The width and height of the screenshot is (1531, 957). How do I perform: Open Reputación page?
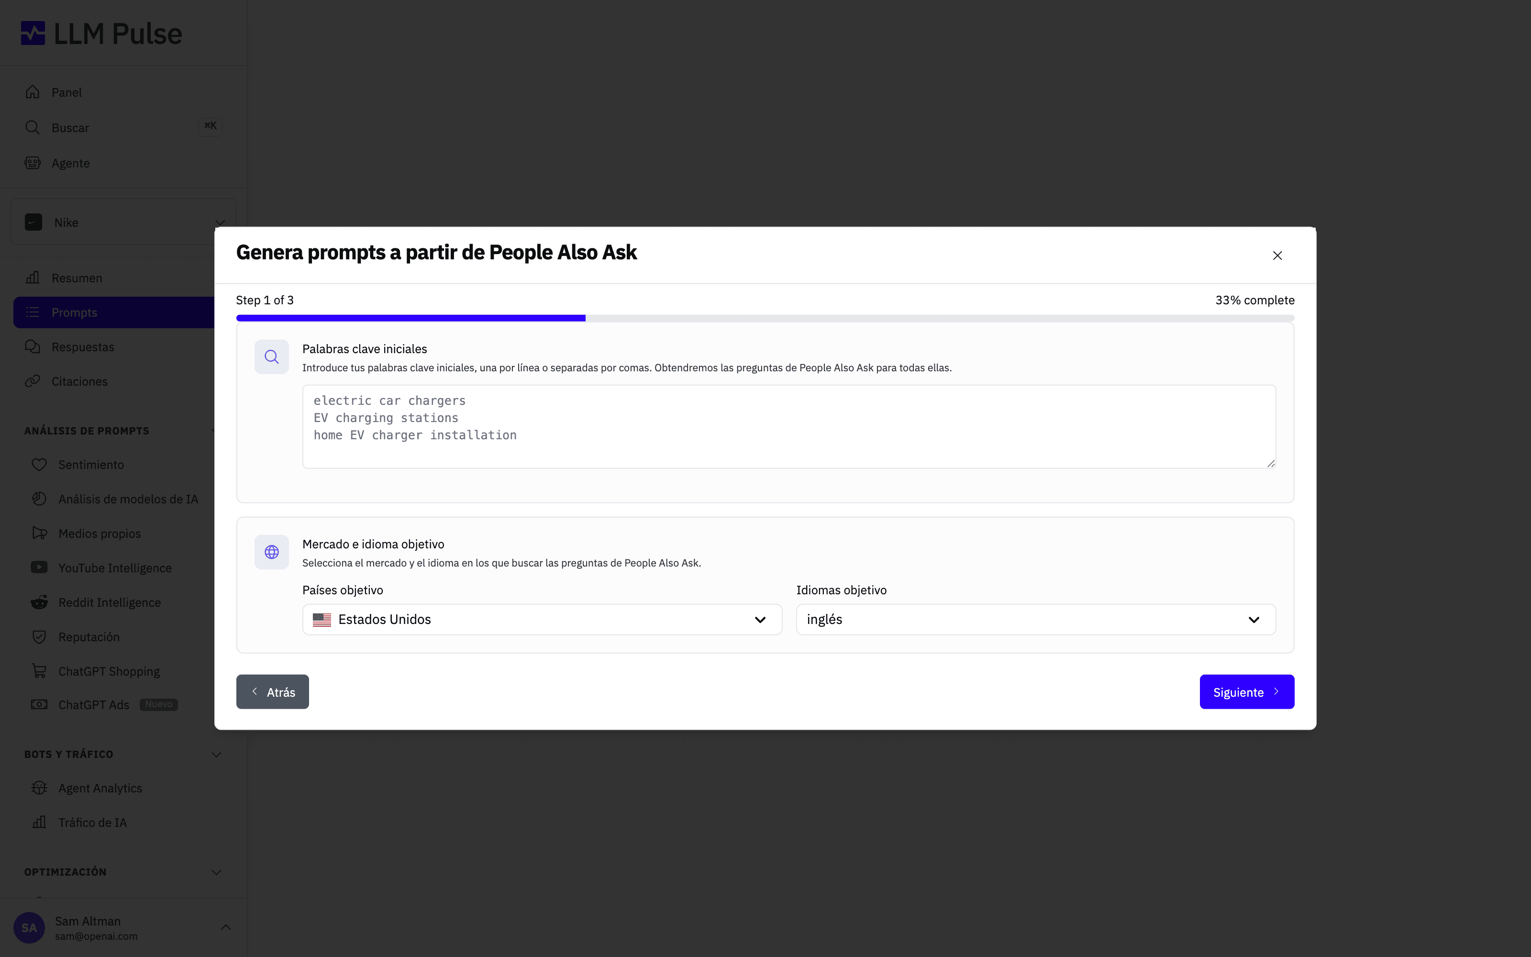tap(89, 637)
